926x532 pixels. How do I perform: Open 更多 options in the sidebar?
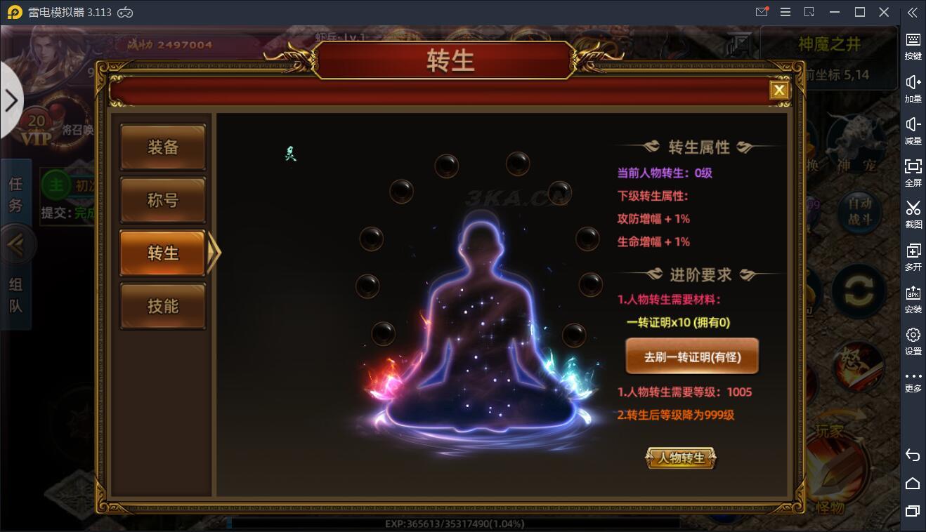pyautogui.click(x=913, y=381)
